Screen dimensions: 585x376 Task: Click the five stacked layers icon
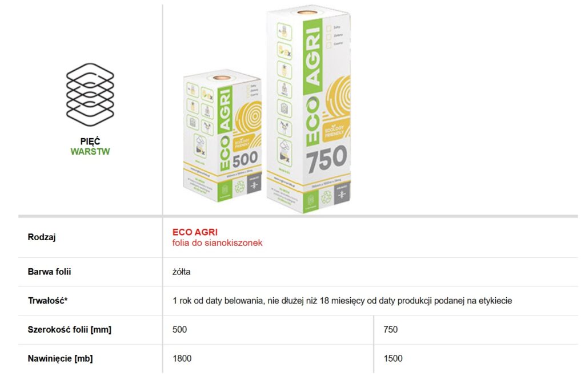90,95
